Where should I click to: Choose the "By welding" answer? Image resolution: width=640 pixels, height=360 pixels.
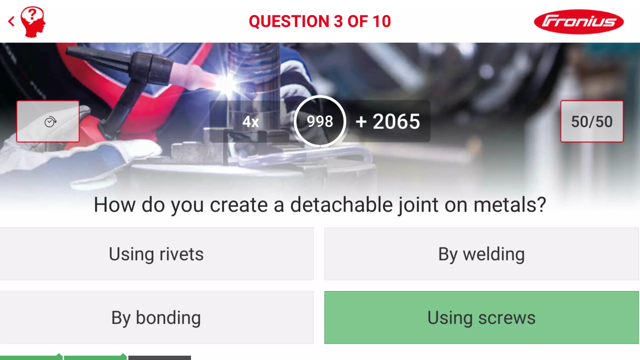coord(481,254)
